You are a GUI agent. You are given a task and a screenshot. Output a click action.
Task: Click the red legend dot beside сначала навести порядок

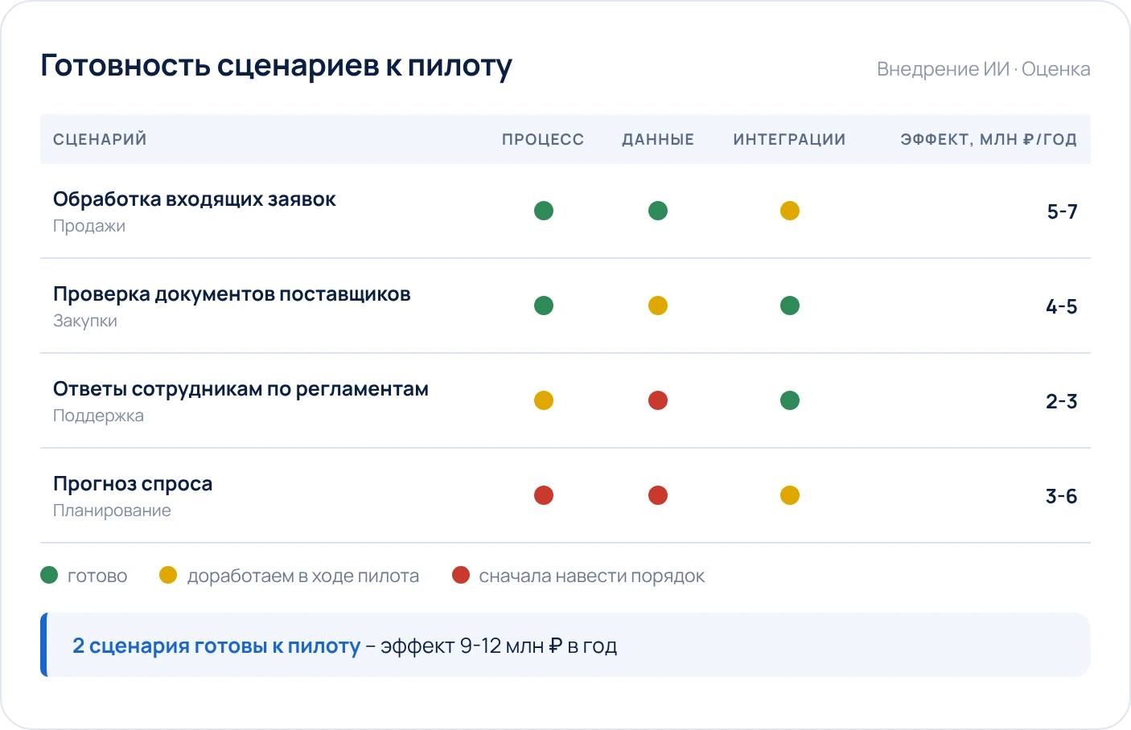tap(461, 575)
